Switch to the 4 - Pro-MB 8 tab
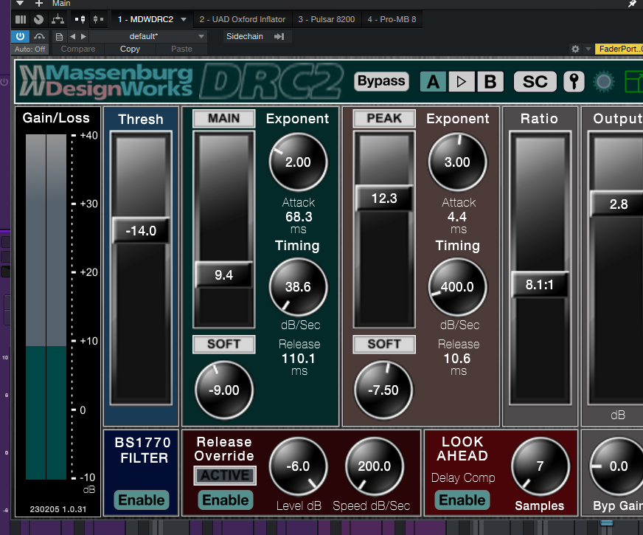643x535 pixels. (392, 19)
